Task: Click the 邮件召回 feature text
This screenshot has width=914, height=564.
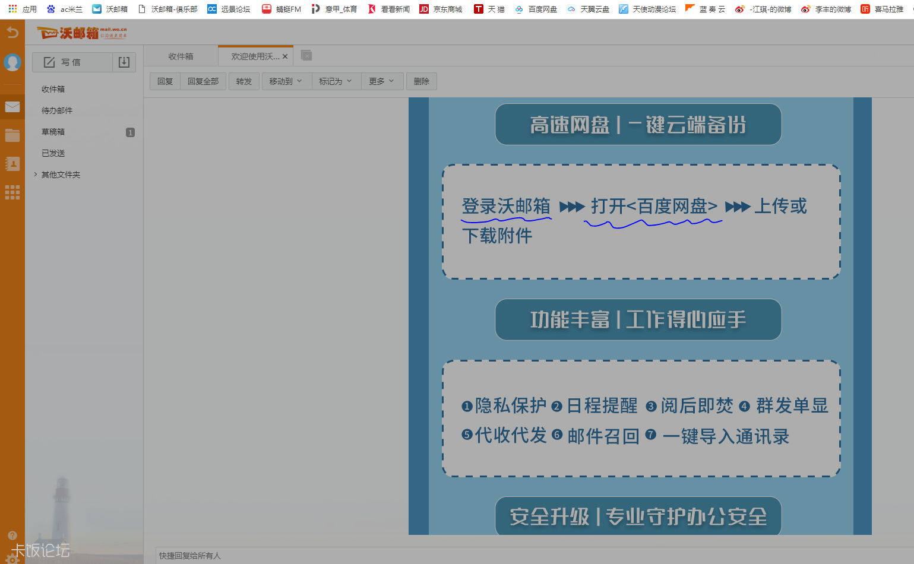Action: (603, 436)
